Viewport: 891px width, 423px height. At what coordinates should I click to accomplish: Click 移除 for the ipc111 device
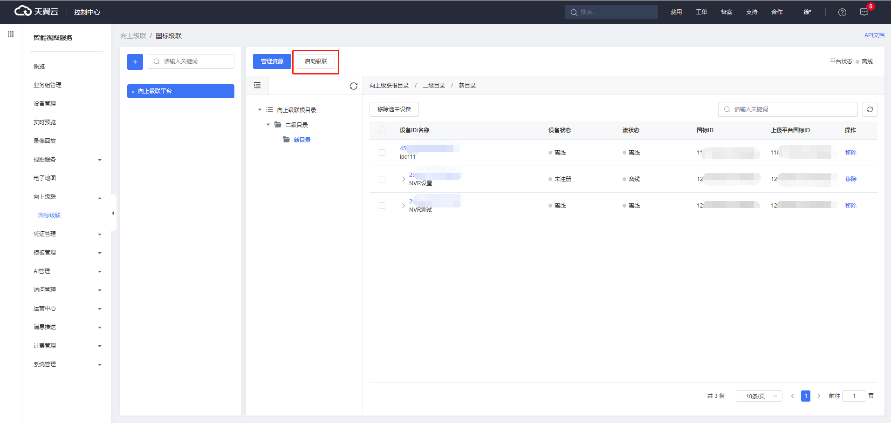[850, 153]
